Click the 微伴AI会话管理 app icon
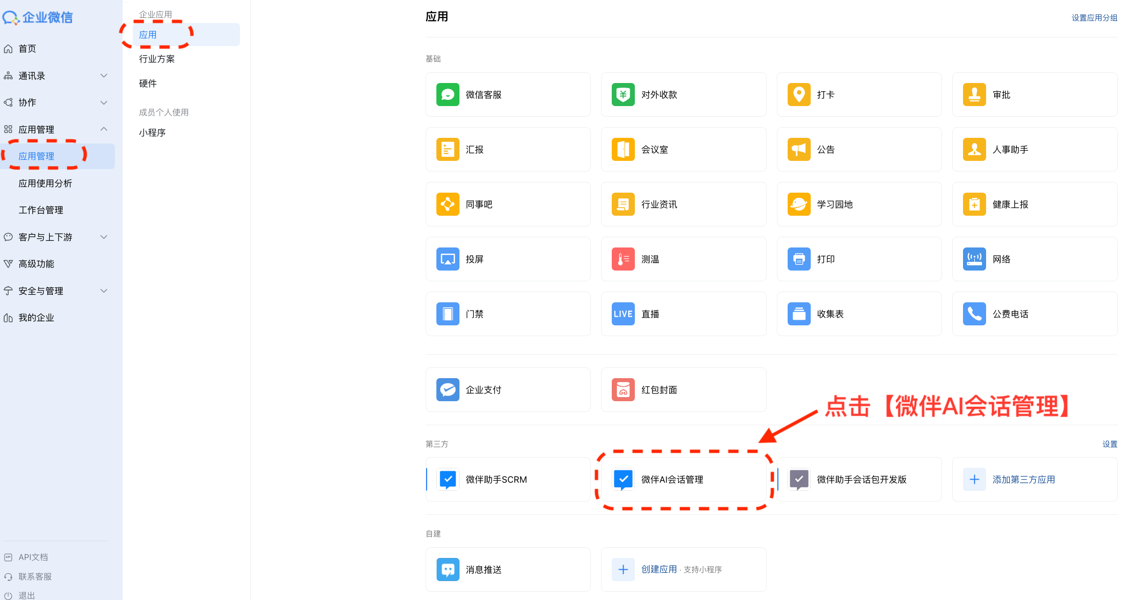The image size is (1123, 600). click(623, 480)
